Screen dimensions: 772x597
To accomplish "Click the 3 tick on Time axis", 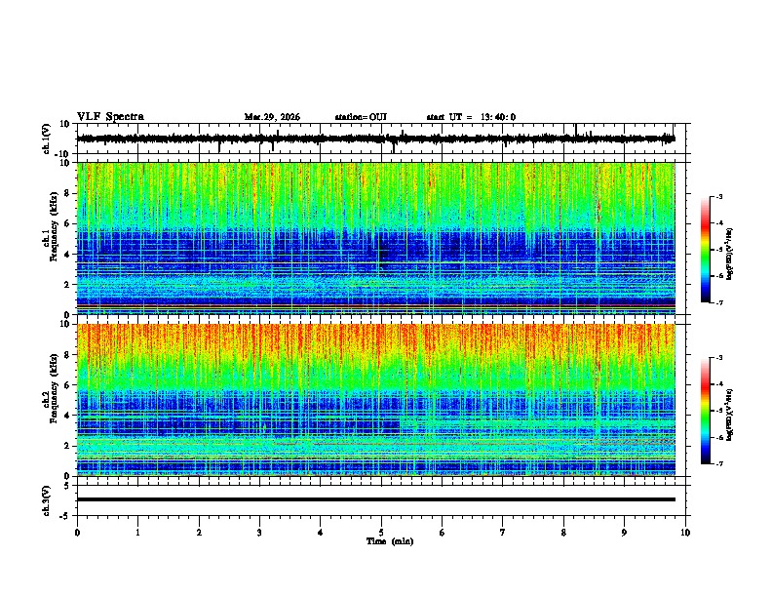I will coord(259,533).
